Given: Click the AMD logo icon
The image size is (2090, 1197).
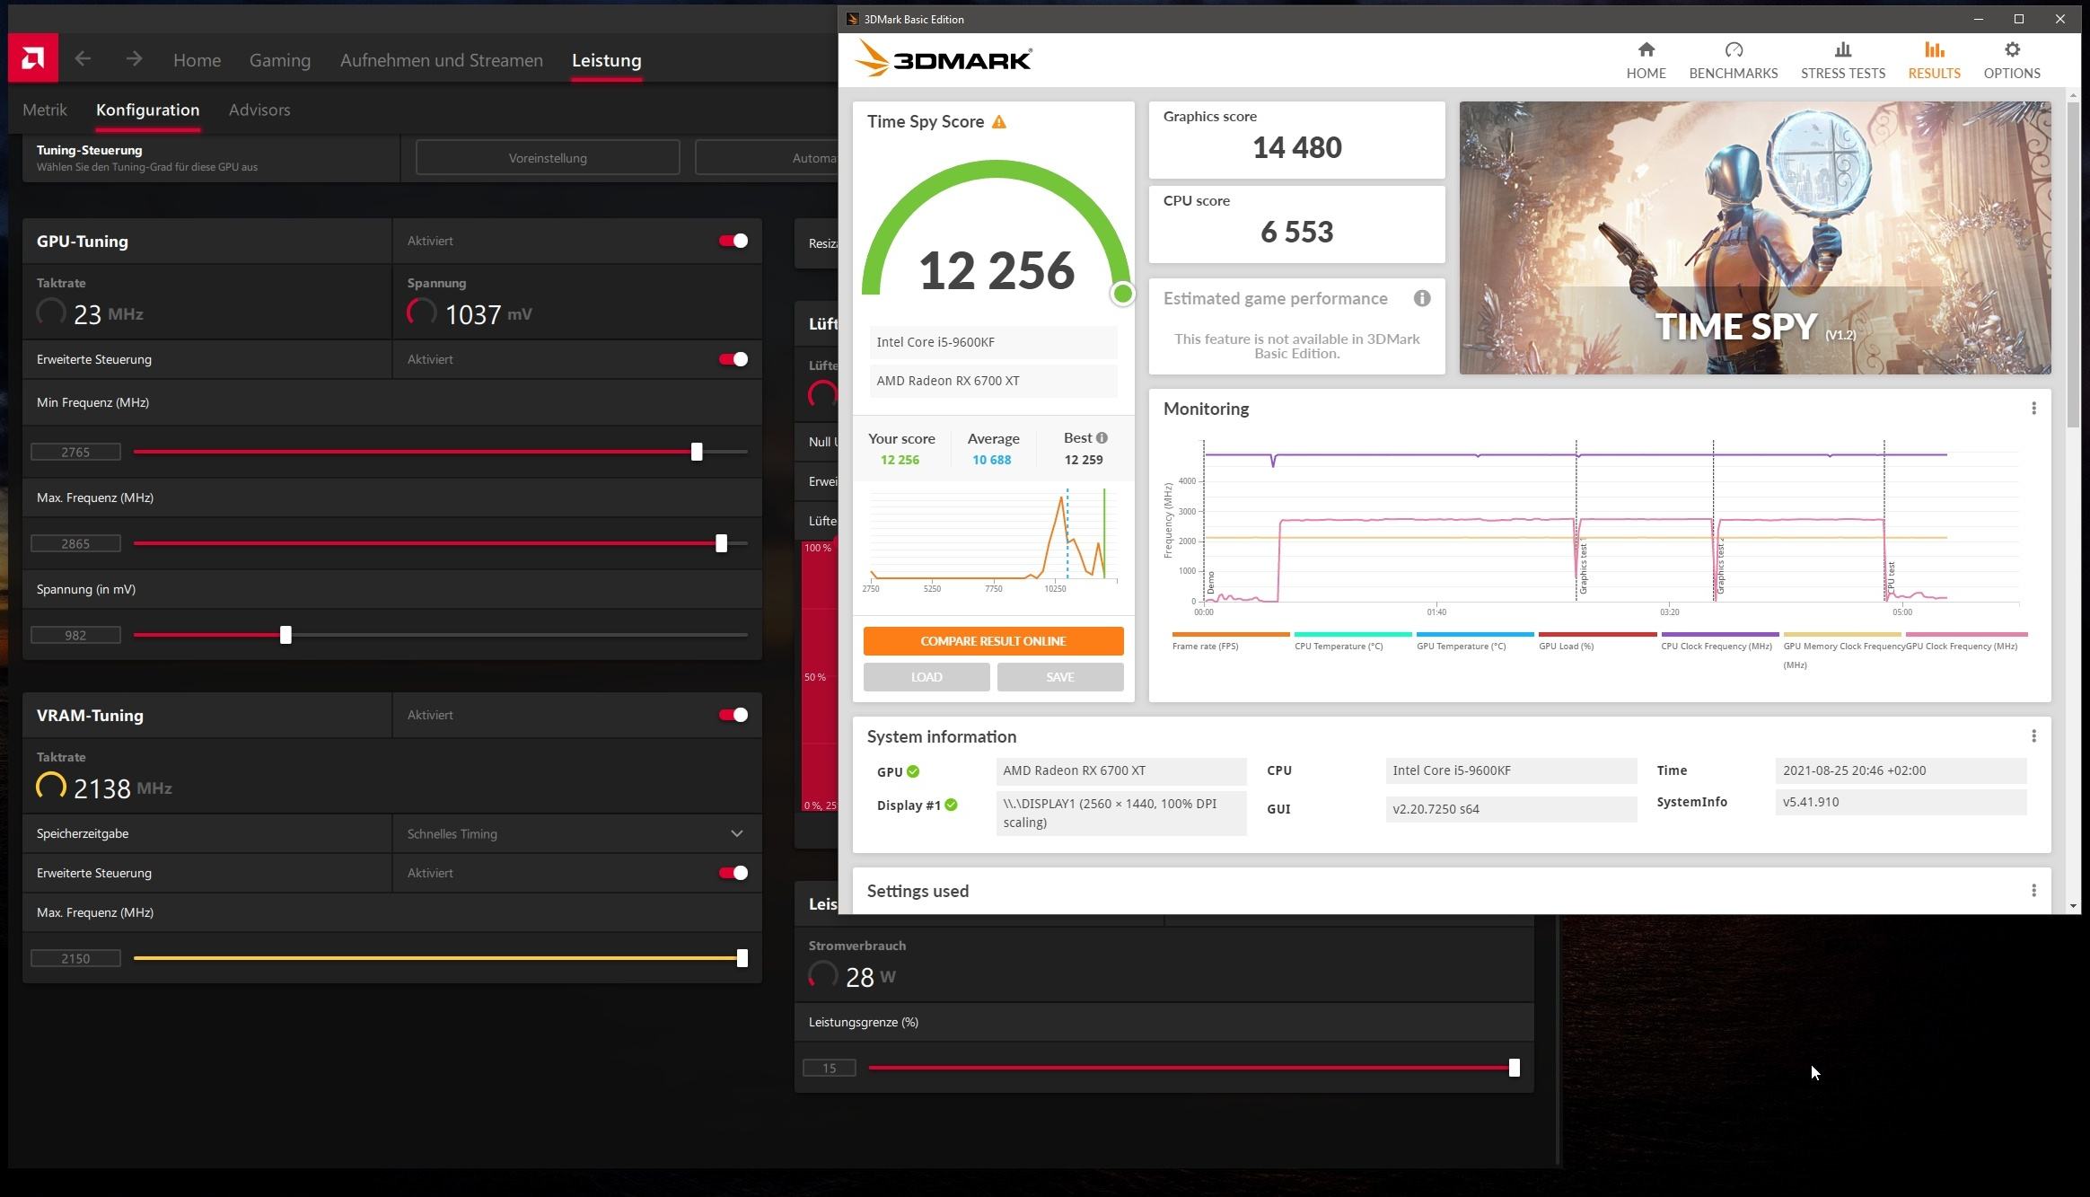Looking at the screenshot, I should click(x=33, y=59).
